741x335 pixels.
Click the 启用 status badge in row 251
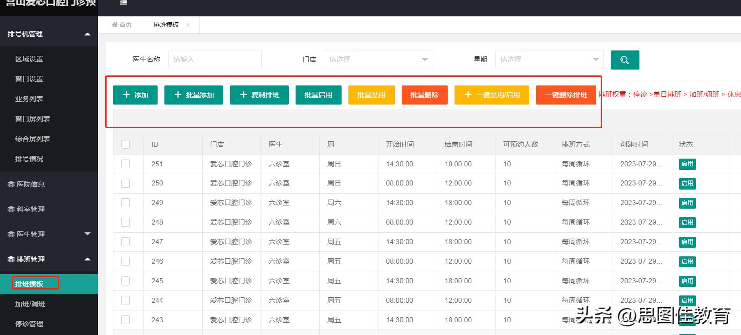687,164
